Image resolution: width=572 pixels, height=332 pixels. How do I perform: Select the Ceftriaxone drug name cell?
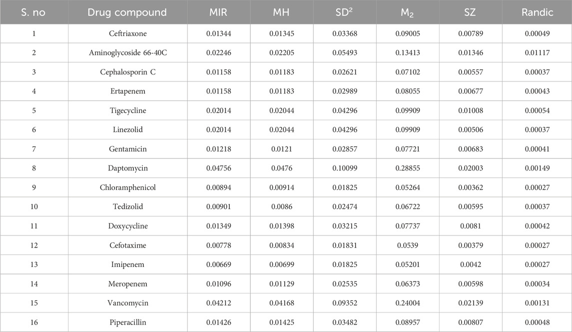point(127,33)
